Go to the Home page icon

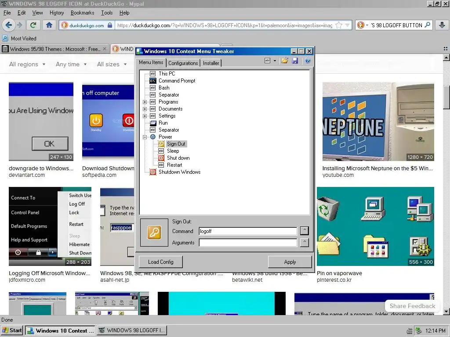click(x=49, y=25)
